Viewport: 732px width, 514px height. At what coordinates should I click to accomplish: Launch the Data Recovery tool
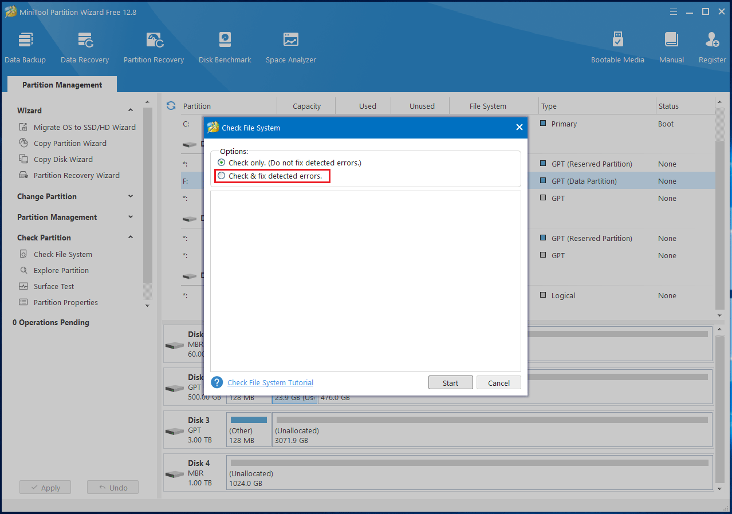click(85, 48)
